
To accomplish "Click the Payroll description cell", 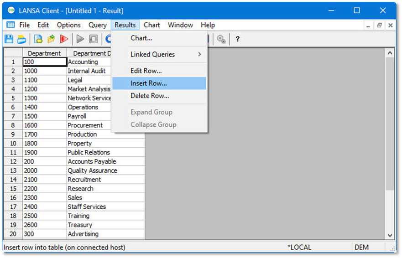I will tap(89, 116).
